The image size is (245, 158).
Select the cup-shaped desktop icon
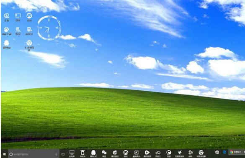(x=29, y=31)
